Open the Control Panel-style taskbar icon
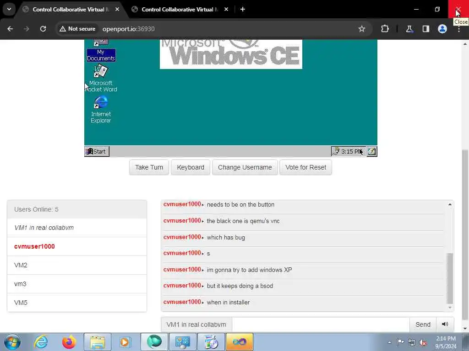This screenshot has width=469, height=351. click(183, 342)
